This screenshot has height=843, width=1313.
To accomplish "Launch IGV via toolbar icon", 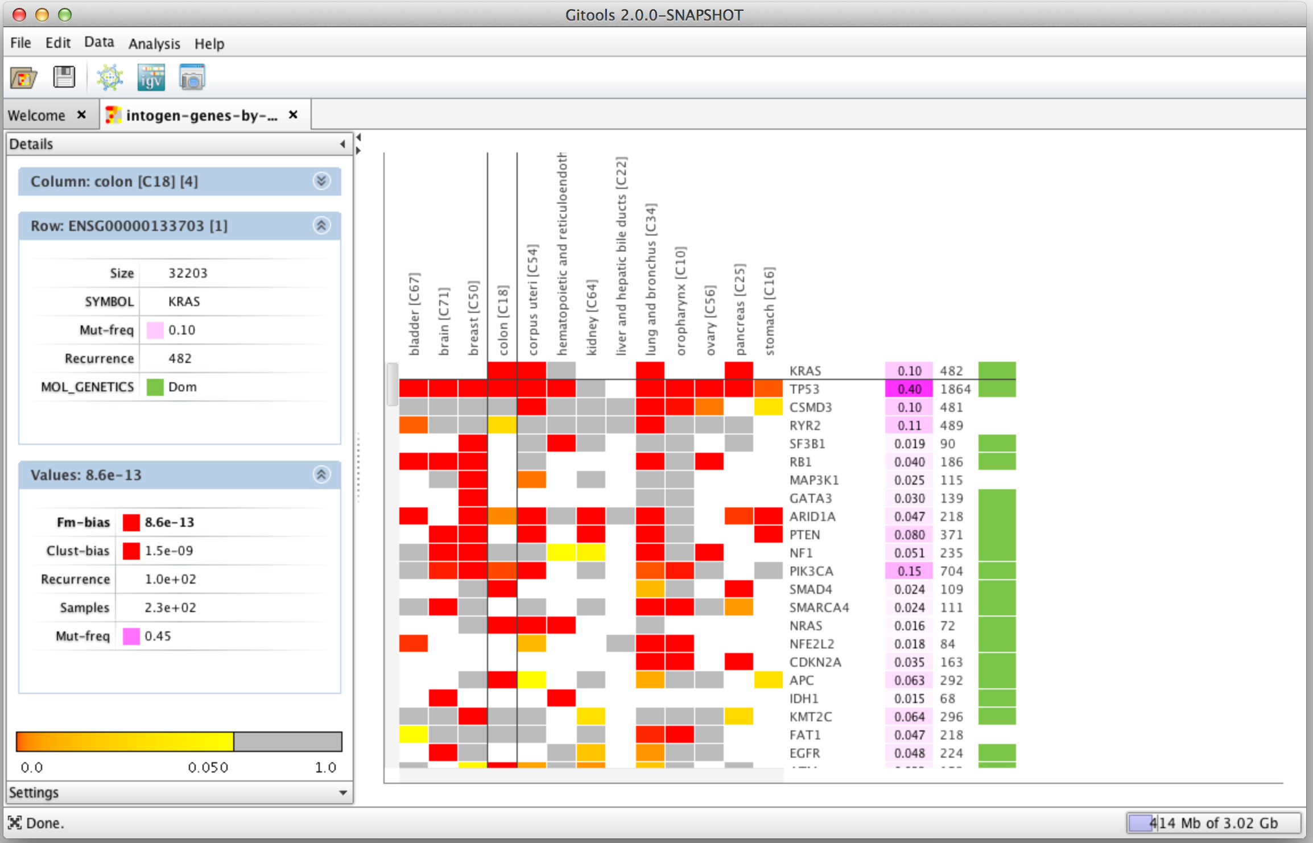I will pyautogui.click(x=151, y=77).
